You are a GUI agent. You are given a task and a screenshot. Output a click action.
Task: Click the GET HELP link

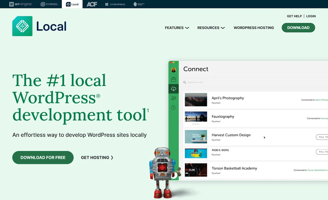coord(294,16)
